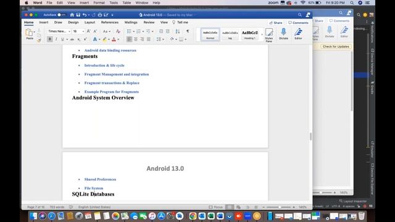The height and width of the screenshot is (222, 395).
Task: Open the Draw ribbon tab
Action: click(58, 22)
